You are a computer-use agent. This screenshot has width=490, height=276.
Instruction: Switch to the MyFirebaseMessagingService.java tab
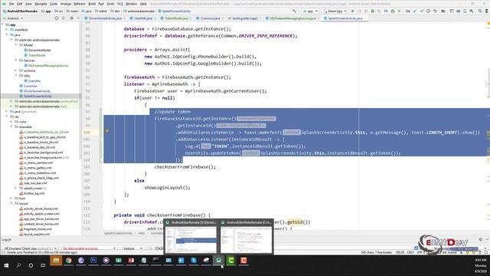(x=292, y=18)
